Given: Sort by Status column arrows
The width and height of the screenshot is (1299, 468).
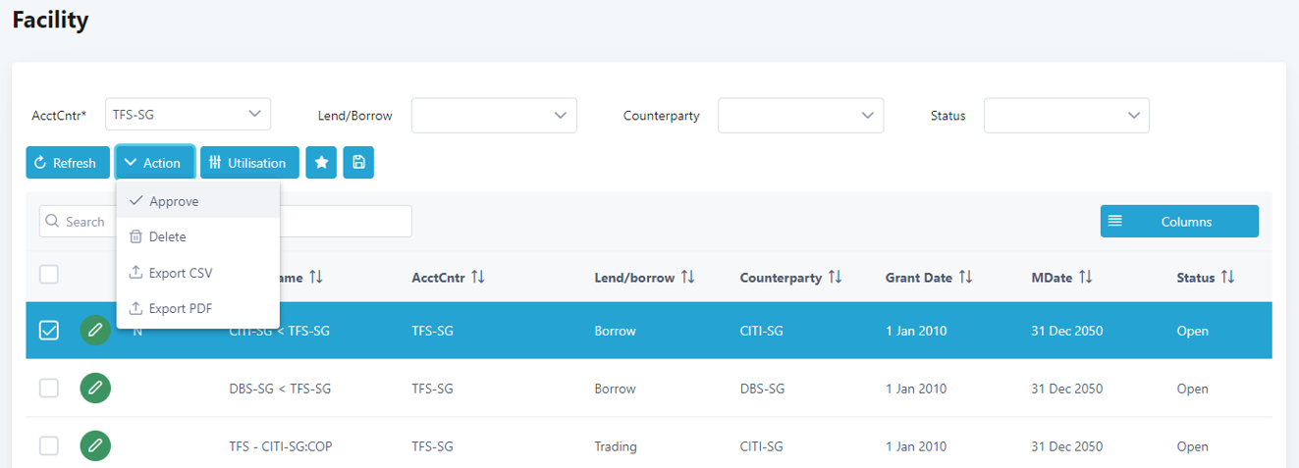Looking at the screenshot, I should (1227, 278).
